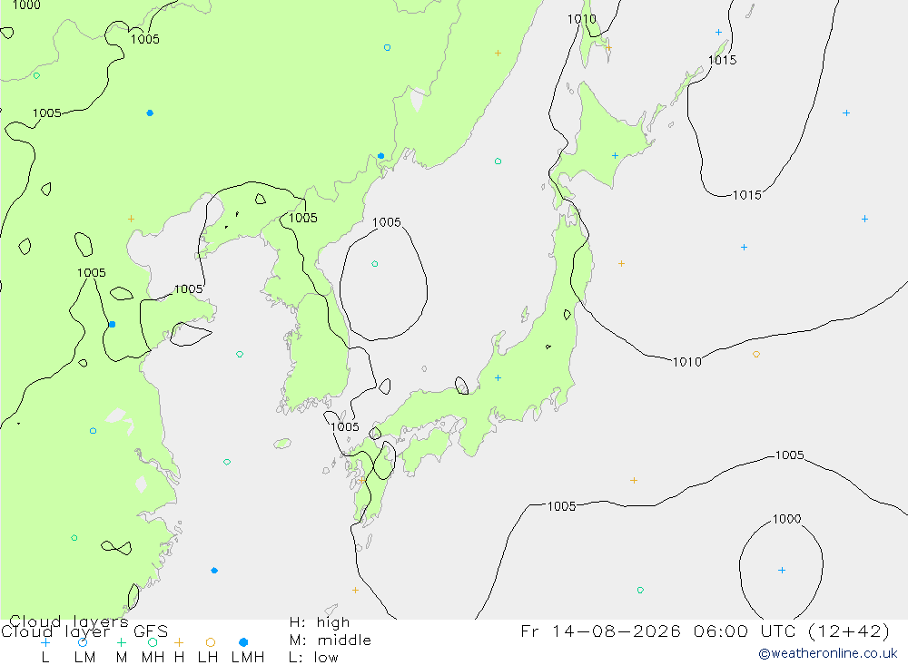Click the blue plus marker on Hokkaido
Image resolution: width=908 pixels, height=665 pixels.
click(x=615, y=156)
